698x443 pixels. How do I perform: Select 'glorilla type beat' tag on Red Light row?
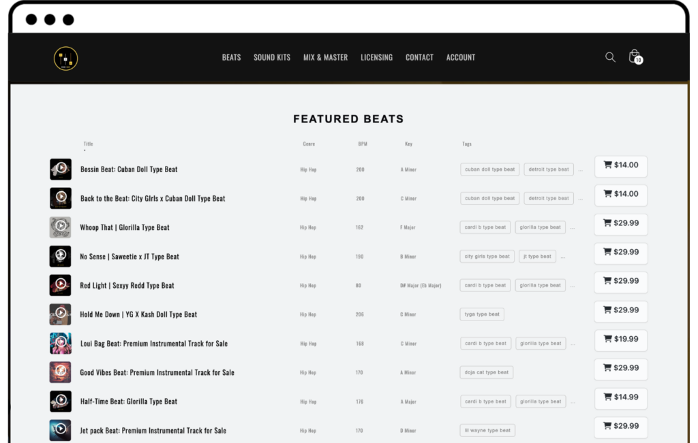pyautogui.click(x=541, y=285)
